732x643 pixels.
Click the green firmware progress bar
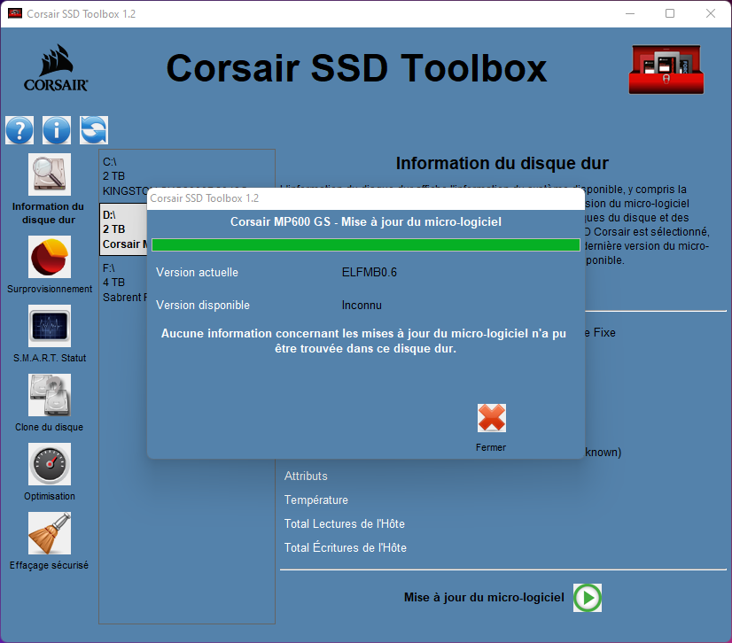pyautogui.click(x=366, y=245)
